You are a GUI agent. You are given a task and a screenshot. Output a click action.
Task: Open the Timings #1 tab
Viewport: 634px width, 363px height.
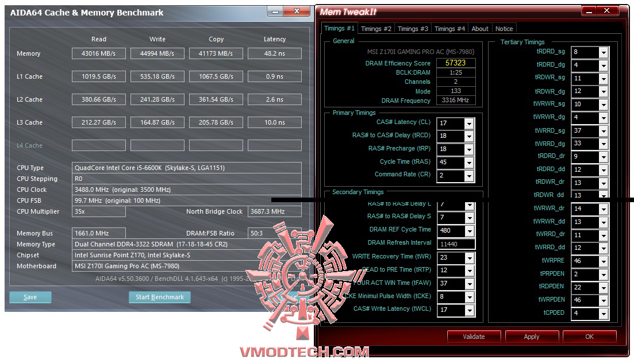pyautogui.click(x=339, y=28)
